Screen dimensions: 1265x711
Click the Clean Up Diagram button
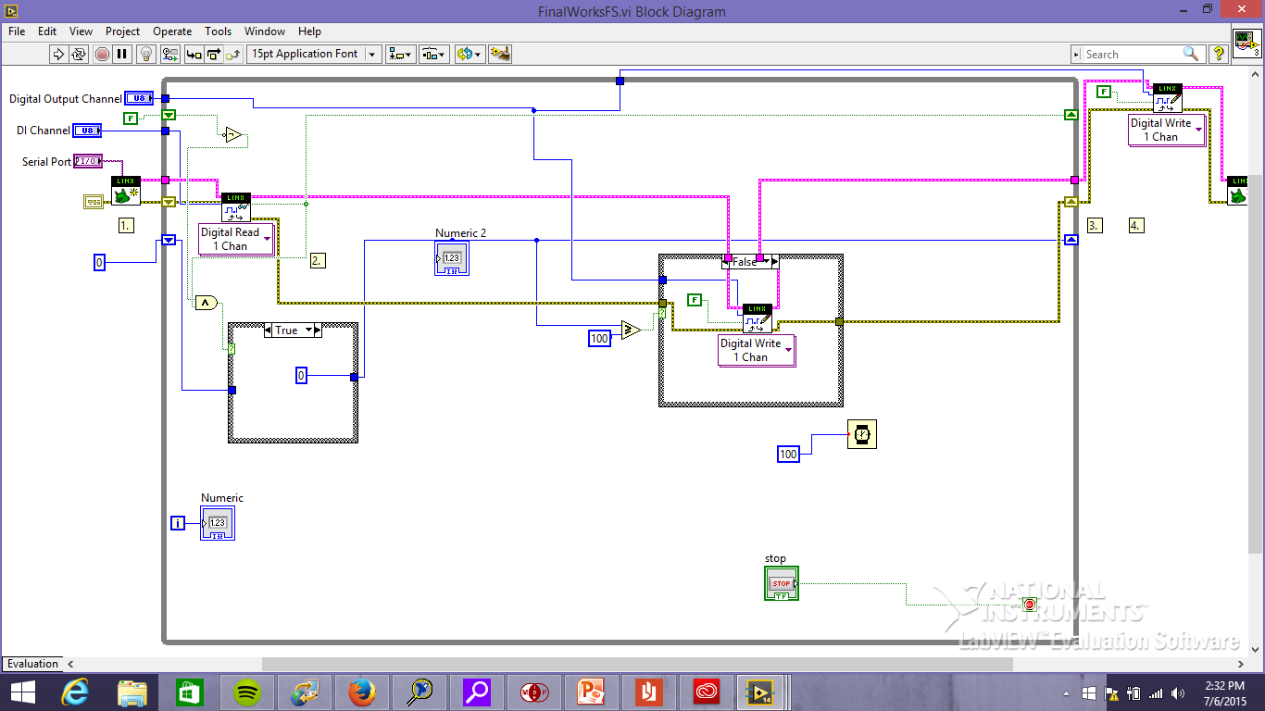(x=500, y=54)
